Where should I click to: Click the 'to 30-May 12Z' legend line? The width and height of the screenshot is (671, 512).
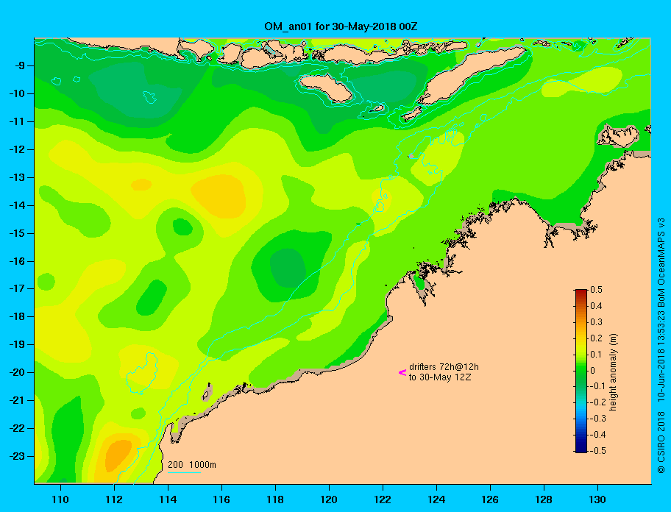click(x=440, y=377)
